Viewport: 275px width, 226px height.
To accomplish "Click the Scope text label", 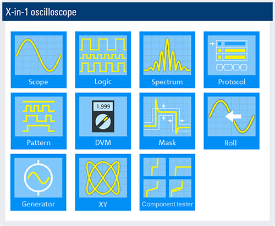I will 38,82.
